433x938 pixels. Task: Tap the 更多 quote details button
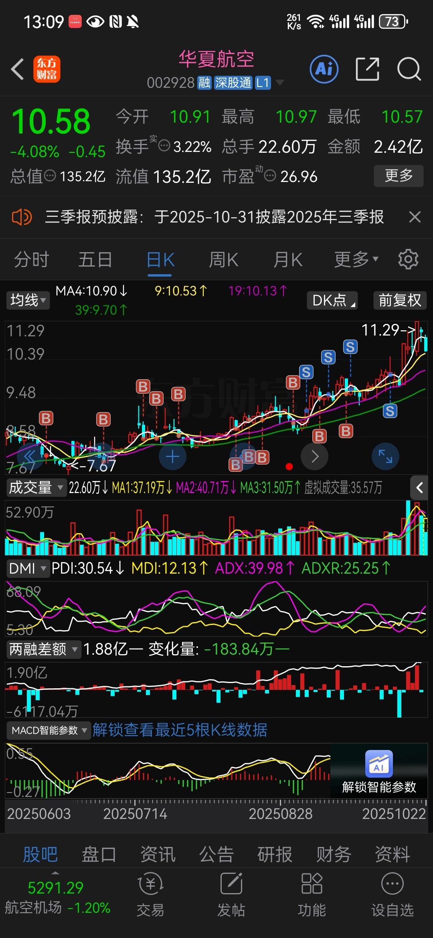[x=399, y=176]
